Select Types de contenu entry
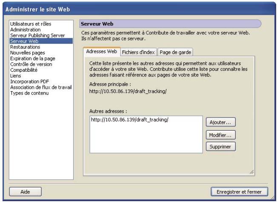Viewport: 277px width, 202px height. (x=41, y=93)
